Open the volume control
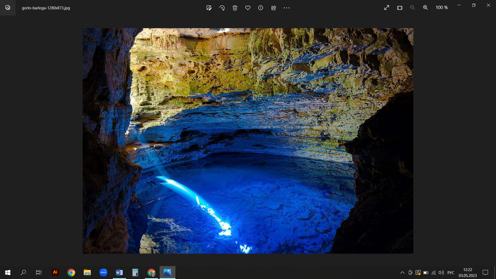 click(441, 273)
